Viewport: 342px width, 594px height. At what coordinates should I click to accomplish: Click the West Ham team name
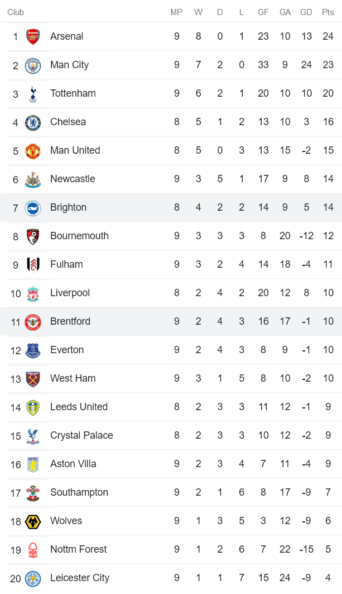[73, 378]
